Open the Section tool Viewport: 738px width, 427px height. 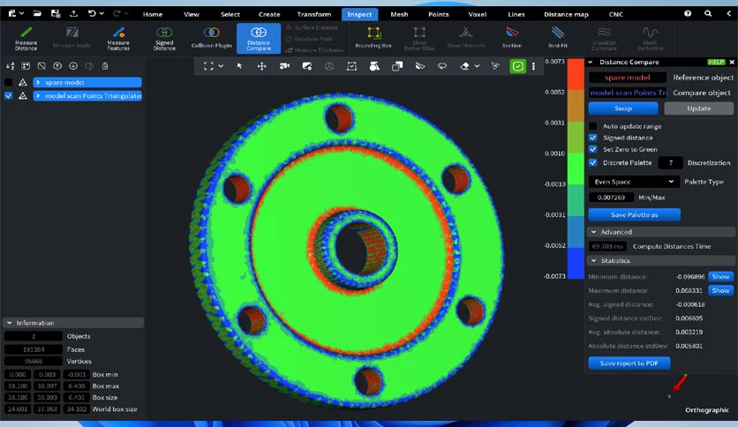click(x=512, y=38)
